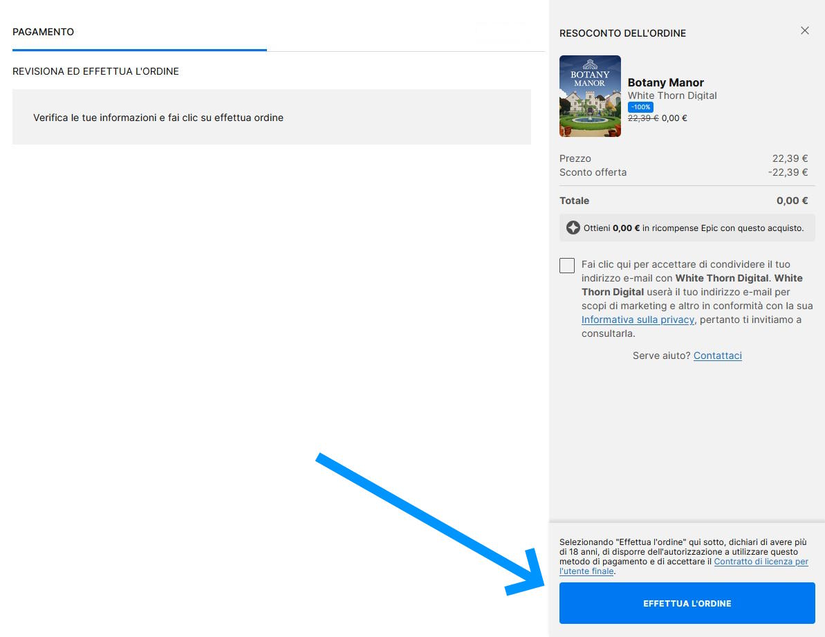The height and width of the screenshot is (637, 825).
Task: Open the Contratto di licenza link
Action: 761,562
